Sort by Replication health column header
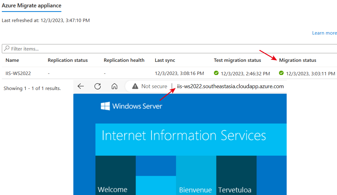Screen dimensions: 337x195 (x=124, y=60)
